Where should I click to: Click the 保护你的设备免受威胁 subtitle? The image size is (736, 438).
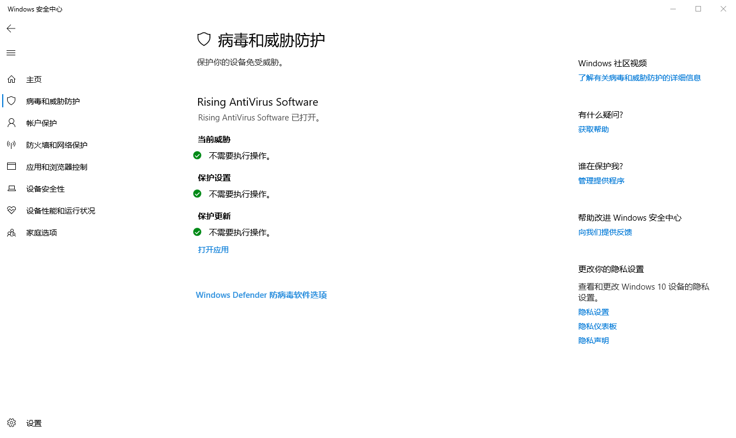pyautogui.click(x=241, y=62)
